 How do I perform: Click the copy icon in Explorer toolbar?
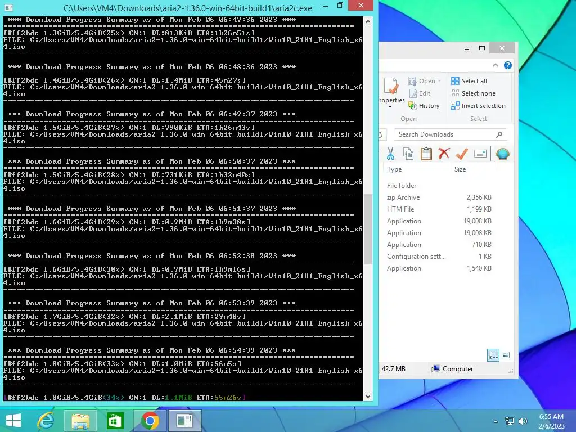click(x=408, y=154)
